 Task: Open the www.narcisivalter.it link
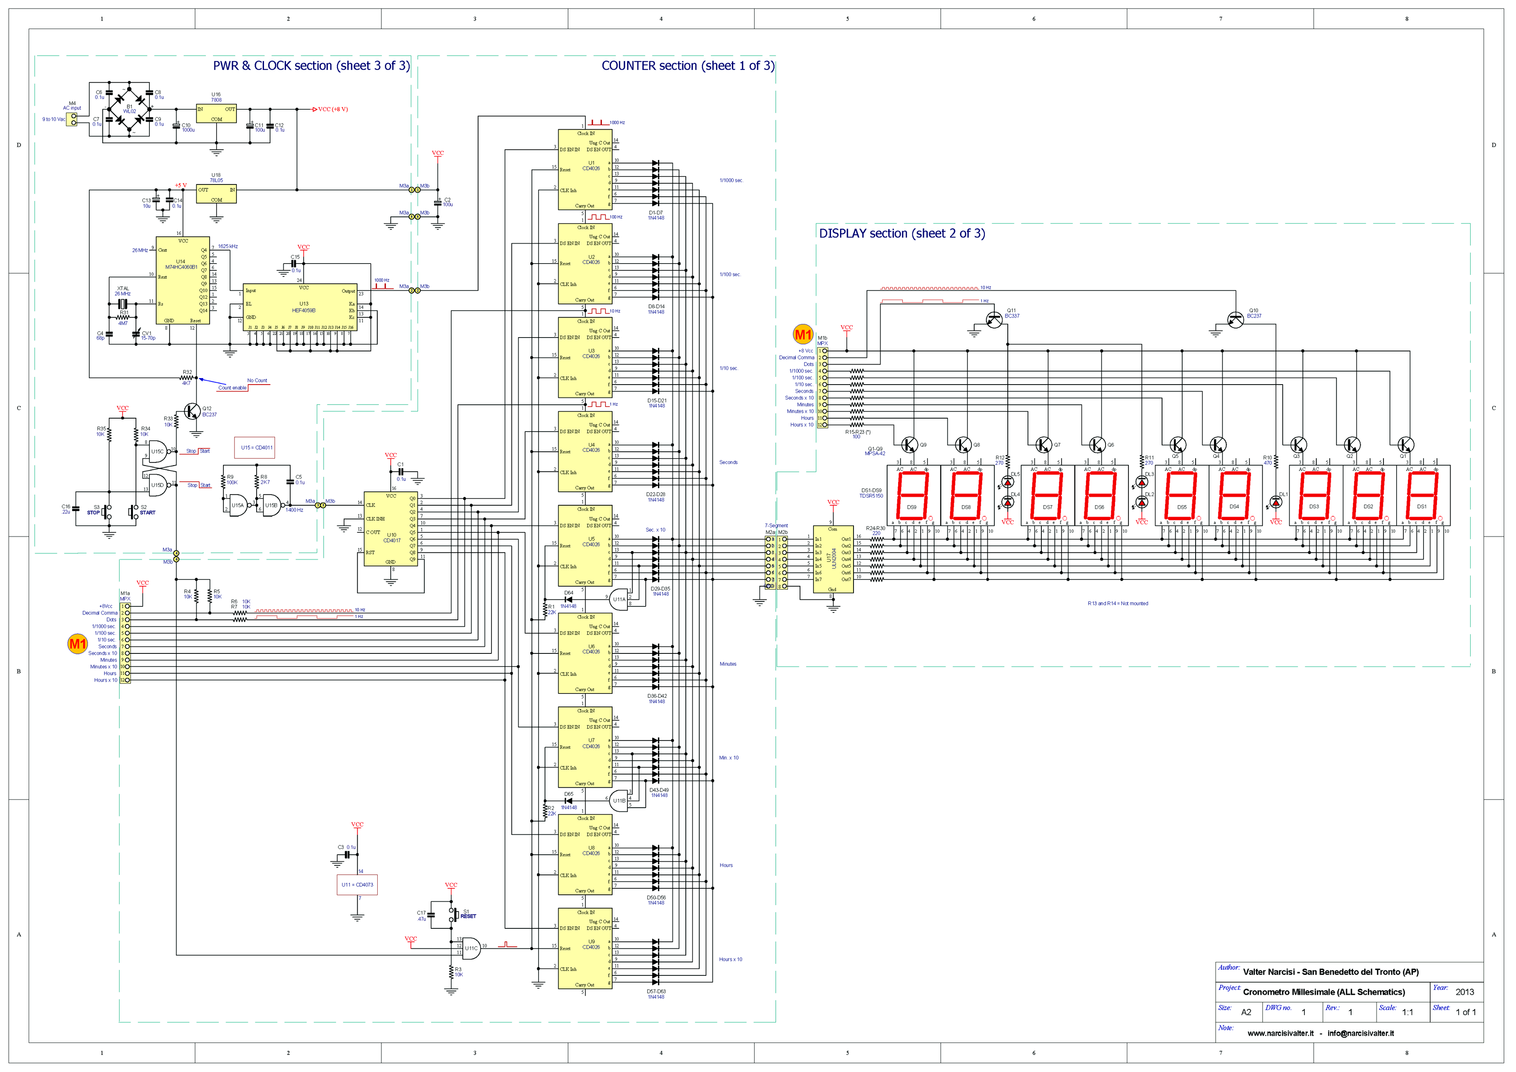[1280, 1033]
